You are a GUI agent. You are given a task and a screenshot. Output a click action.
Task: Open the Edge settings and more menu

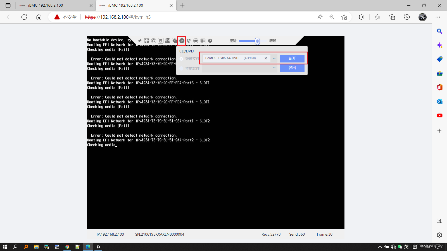tap(438, 17)
